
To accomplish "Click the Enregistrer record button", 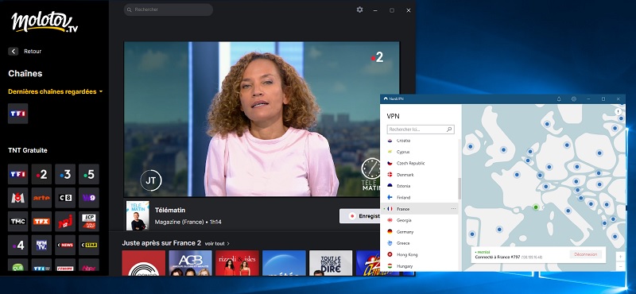I will coord(359,216).
